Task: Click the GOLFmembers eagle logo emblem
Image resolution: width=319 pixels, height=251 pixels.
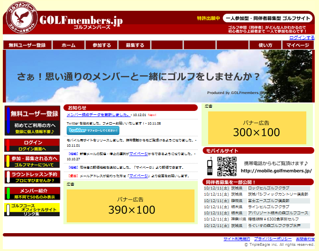Action: pyautogui.click(x=22, y=17)
